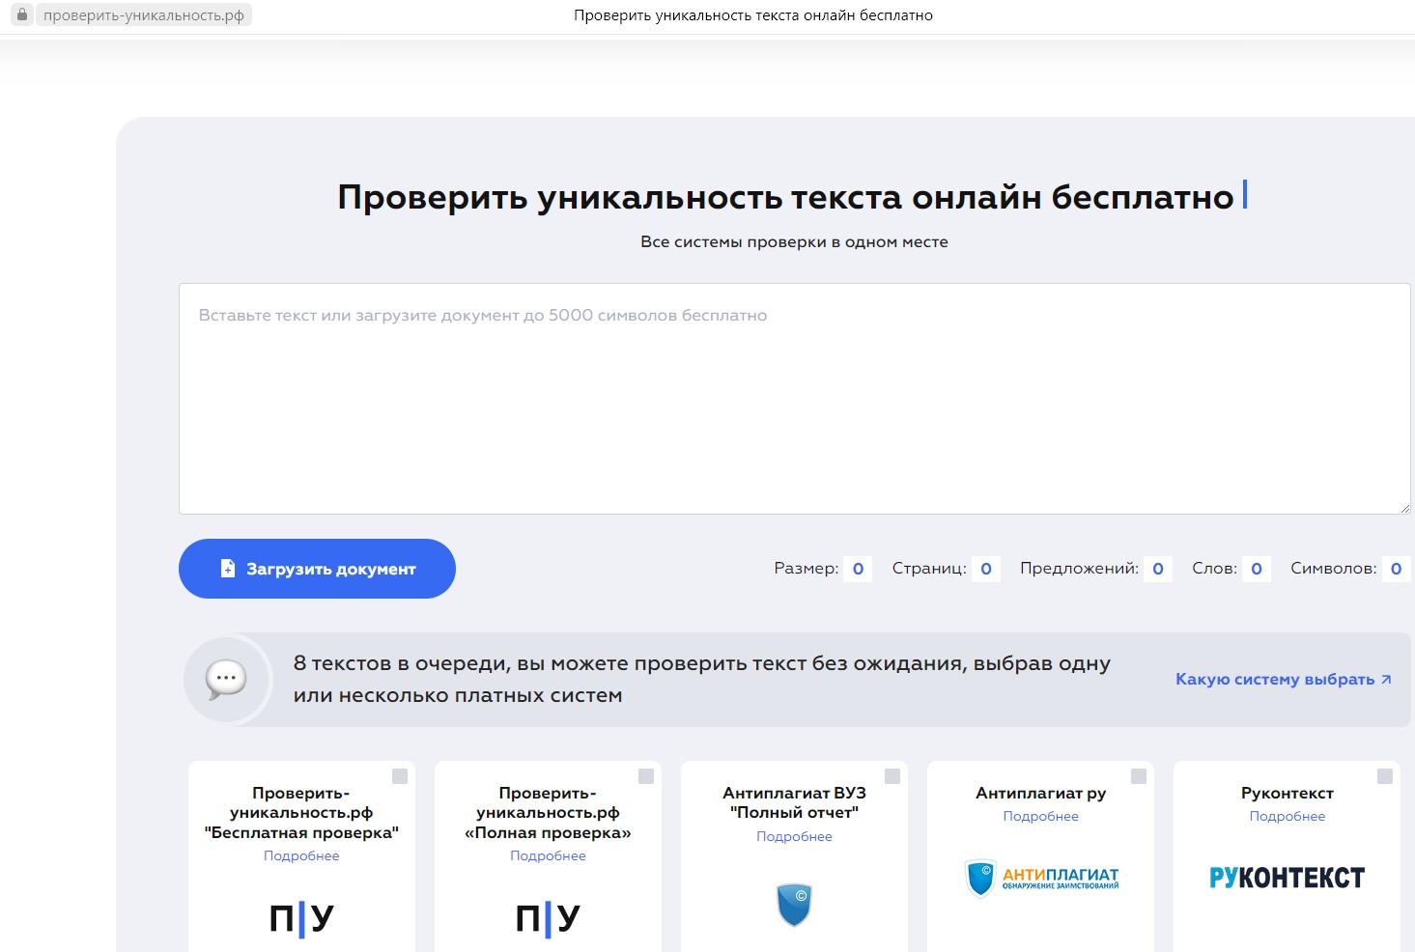The height and width of the screenshot is (952, 1415).
Task: Tick the checkbox on Антиплагиат ру card
Action: (1139, 776)
